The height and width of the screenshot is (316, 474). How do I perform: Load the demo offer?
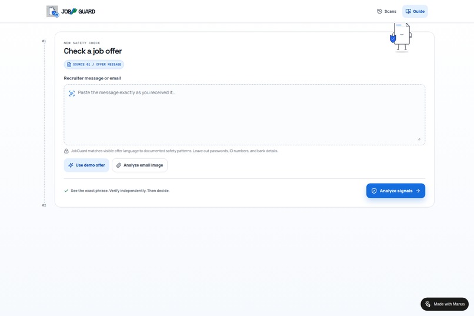tap(86, 165)
